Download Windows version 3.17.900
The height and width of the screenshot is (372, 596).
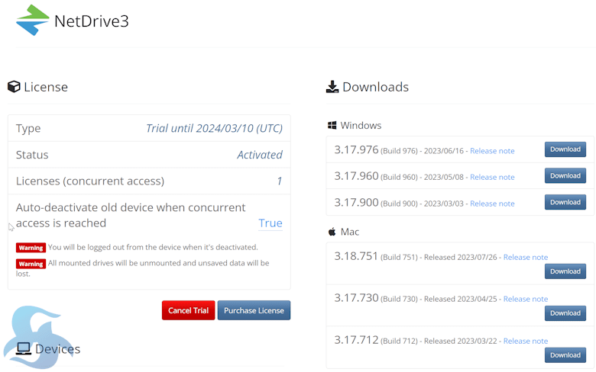[x=565, y=202]
